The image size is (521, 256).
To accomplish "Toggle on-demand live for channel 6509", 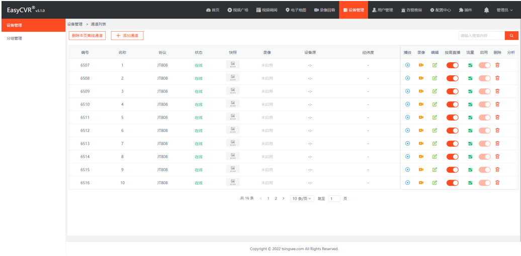I will pyautogui.click(x=453, y=91).
